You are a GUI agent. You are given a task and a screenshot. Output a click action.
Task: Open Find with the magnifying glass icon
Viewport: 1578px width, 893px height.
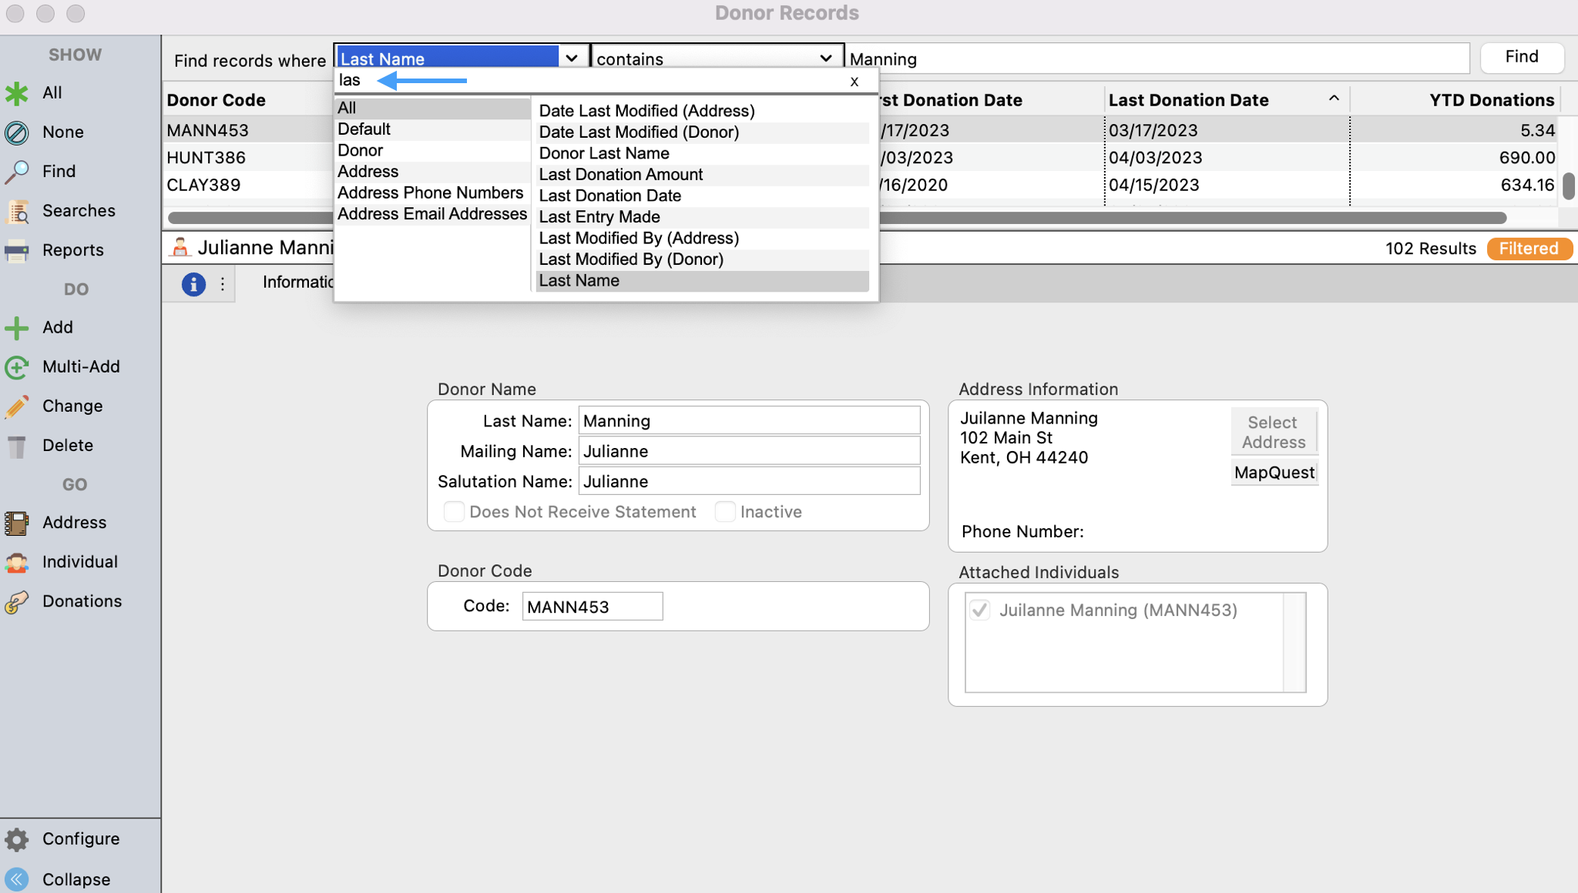pyautogui.click(x=16, y=172)
